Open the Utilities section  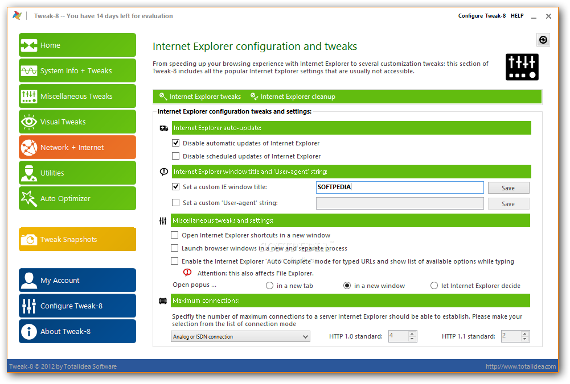click(x=77, y=173)
